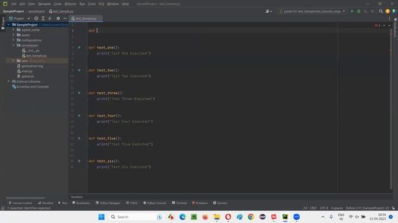398x223 pixels.
Task: Toggle the Services tool window
Action: [220, 203]
